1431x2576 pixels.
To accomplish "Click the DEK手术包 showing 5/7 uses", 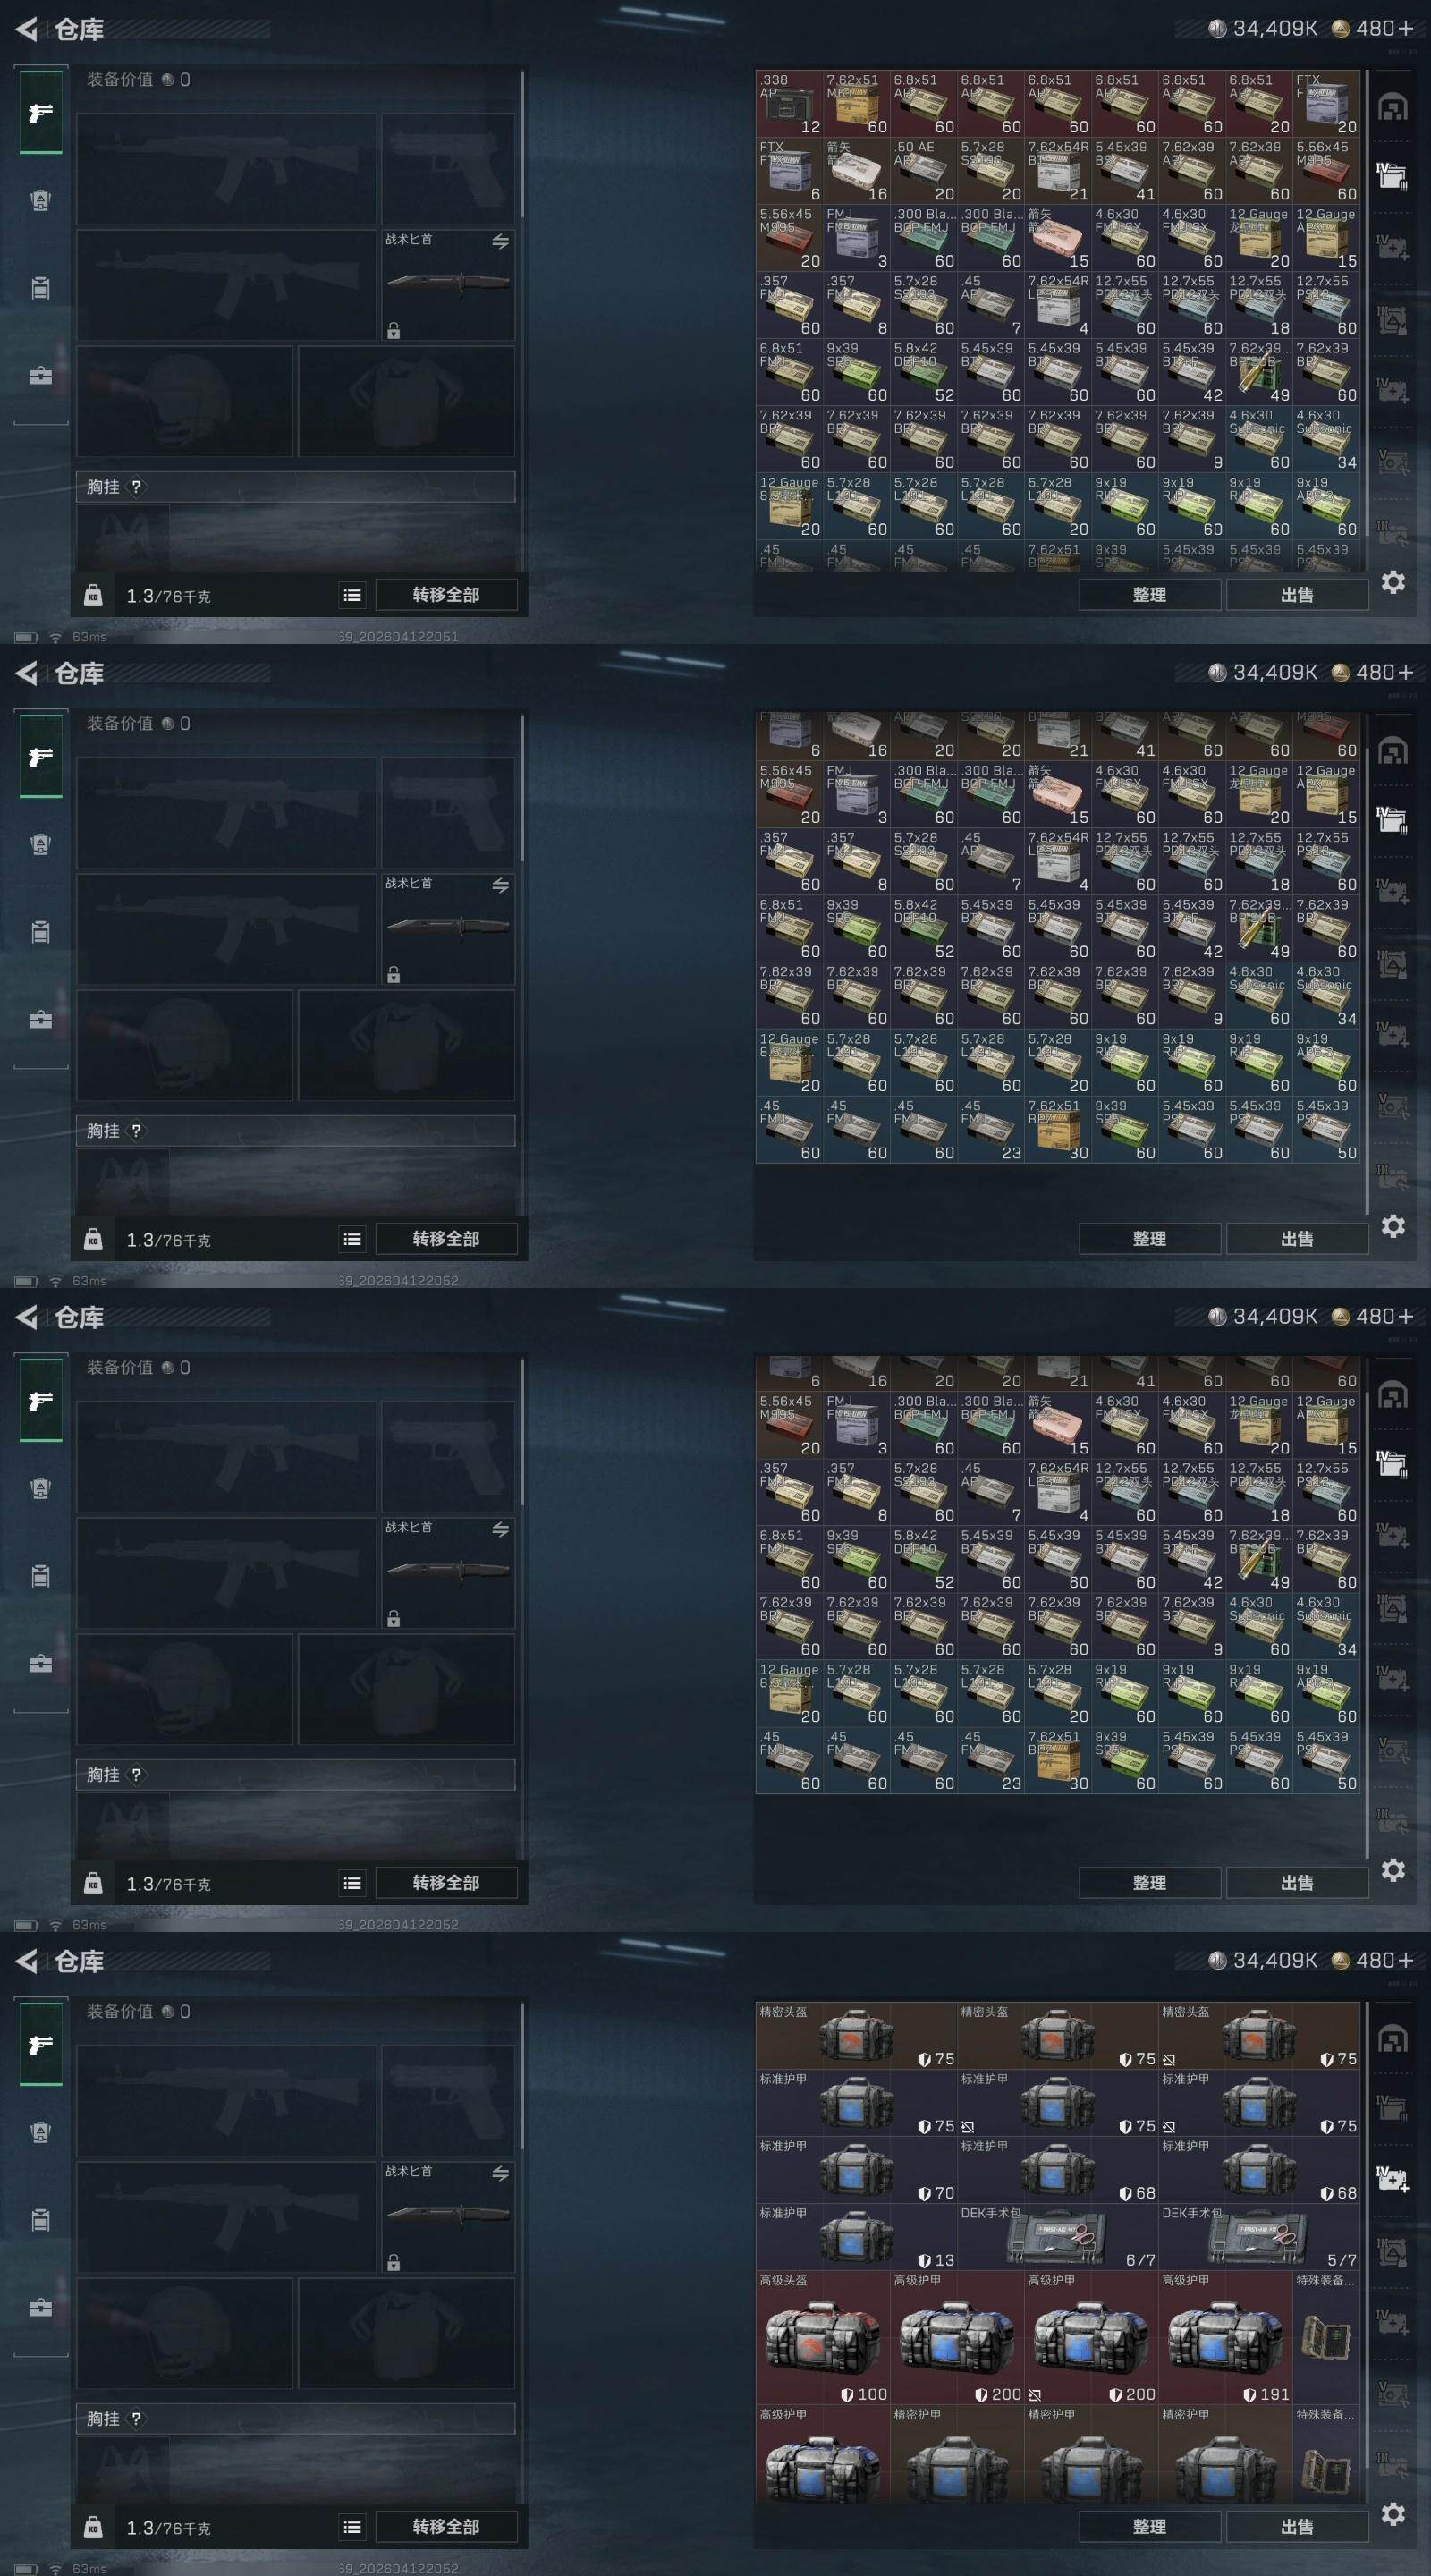I will [1259, 2237].
